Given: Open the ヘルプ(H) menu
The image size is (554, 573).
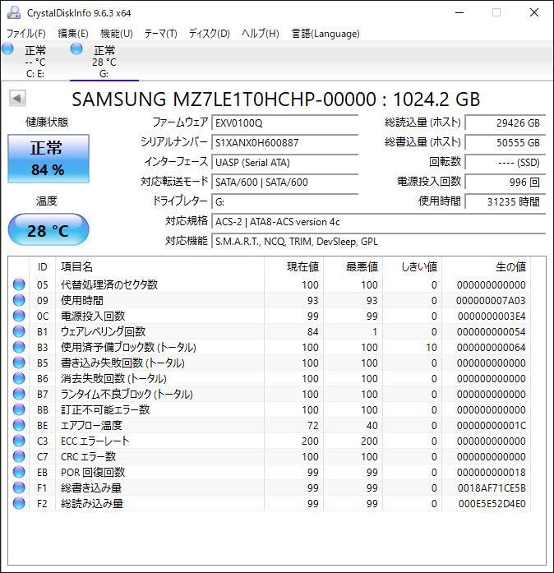Looking at the screenshot, I should (261, 34).
